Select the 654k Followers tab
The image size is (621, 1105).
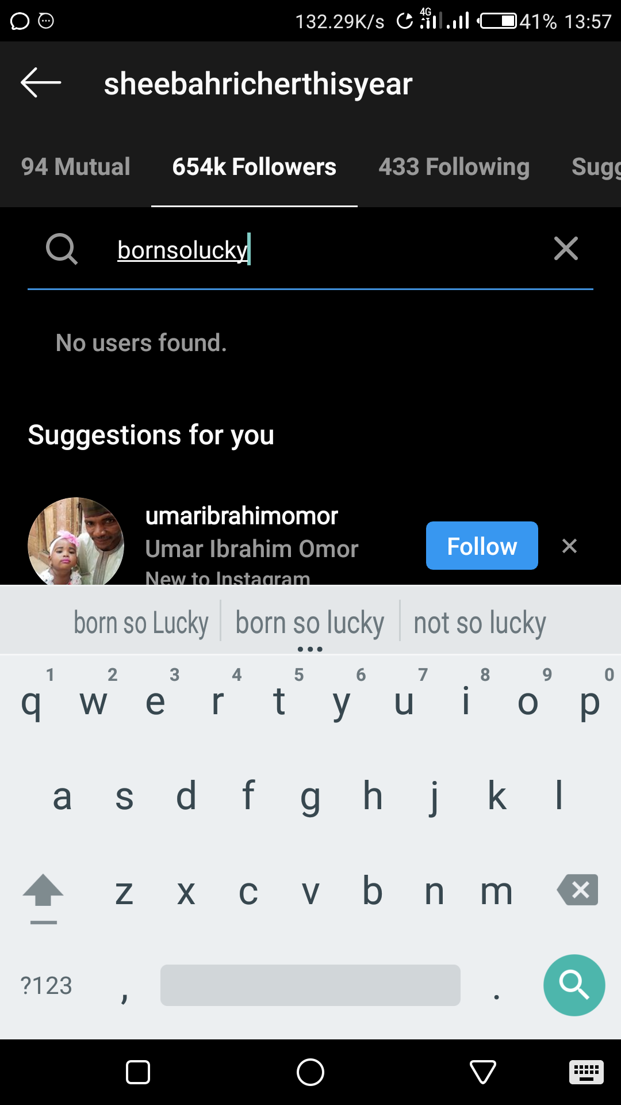(254, 167)
